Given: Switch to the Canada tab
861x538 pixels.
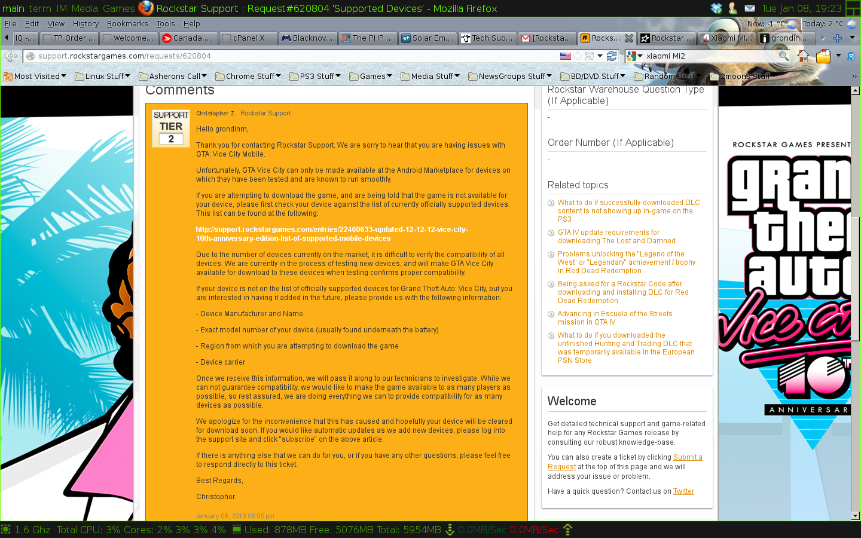Looking at the screenshot, I should coord(188,38).
